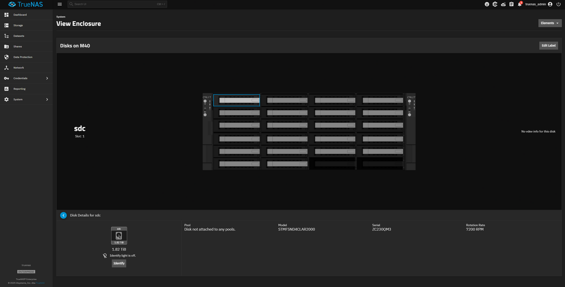Click the power button icon
This screenshot has height=287, width=565.
point(558,4)
